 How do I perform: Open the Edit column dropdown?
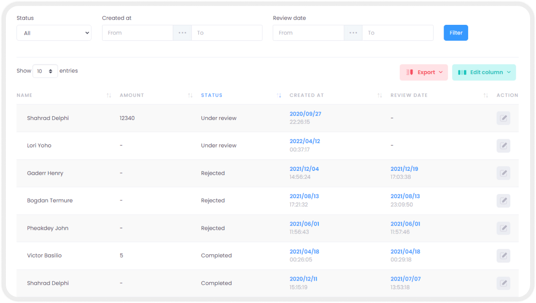[x=484, y=72]
